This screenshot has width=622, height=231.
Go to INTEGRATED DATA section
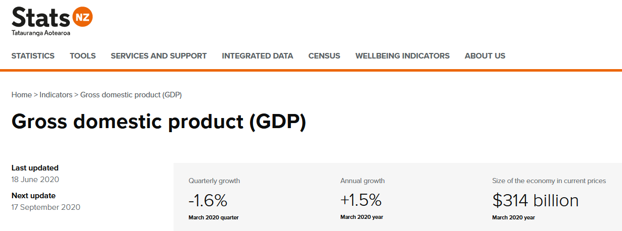(257, 56)
